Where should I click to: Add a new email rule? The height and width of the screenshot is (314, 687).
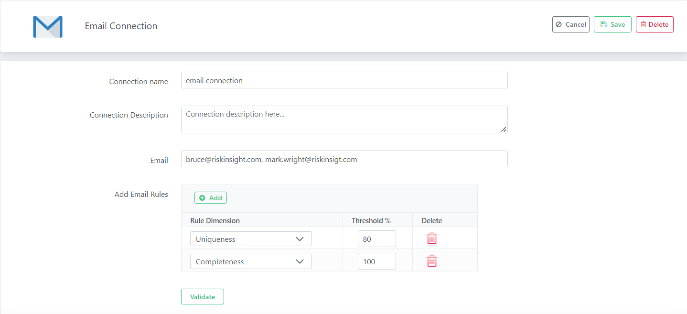pos(211,198)
